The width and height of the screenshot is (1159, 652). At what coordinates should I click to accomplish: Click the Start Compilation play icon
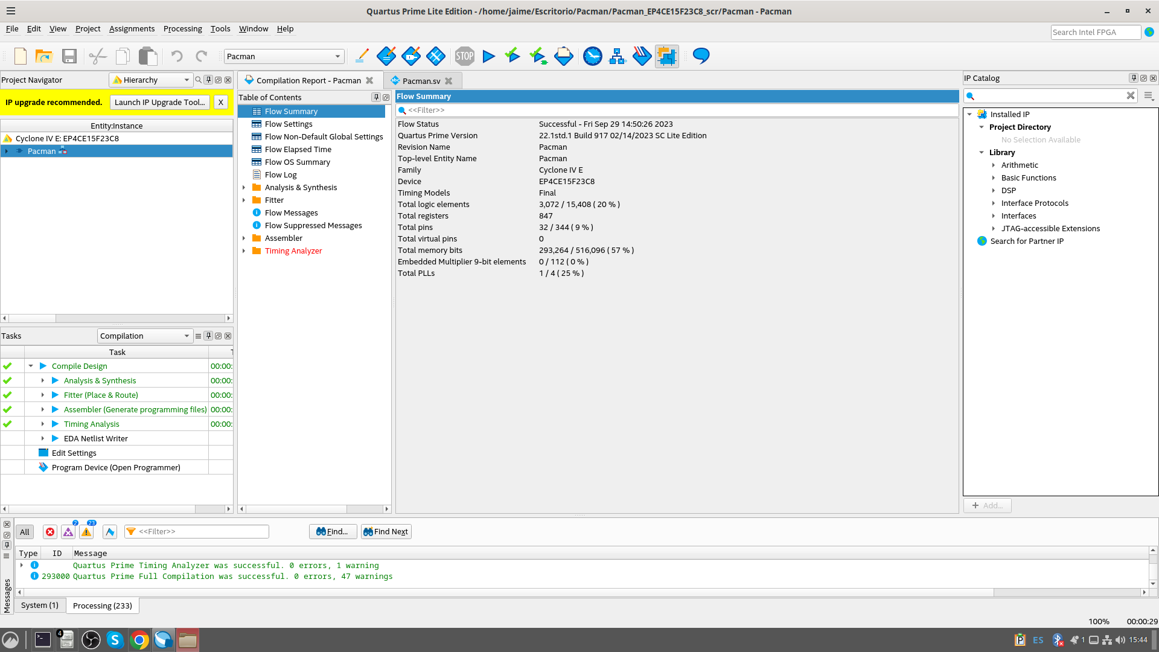click(x=489, y=56)
